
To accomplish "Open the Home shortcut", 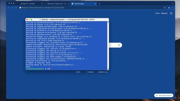I will point(78,72).
